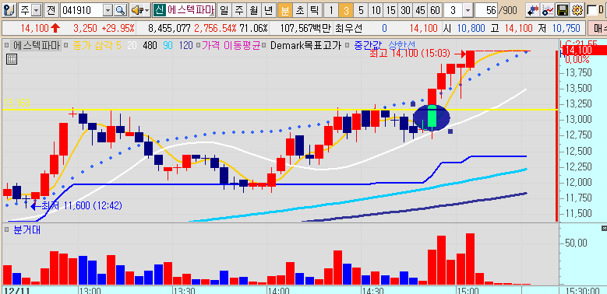Viewport: 607px width, 294px height.
Task: Click the small square before 분거대 label
Action: (x=7, y=230)
